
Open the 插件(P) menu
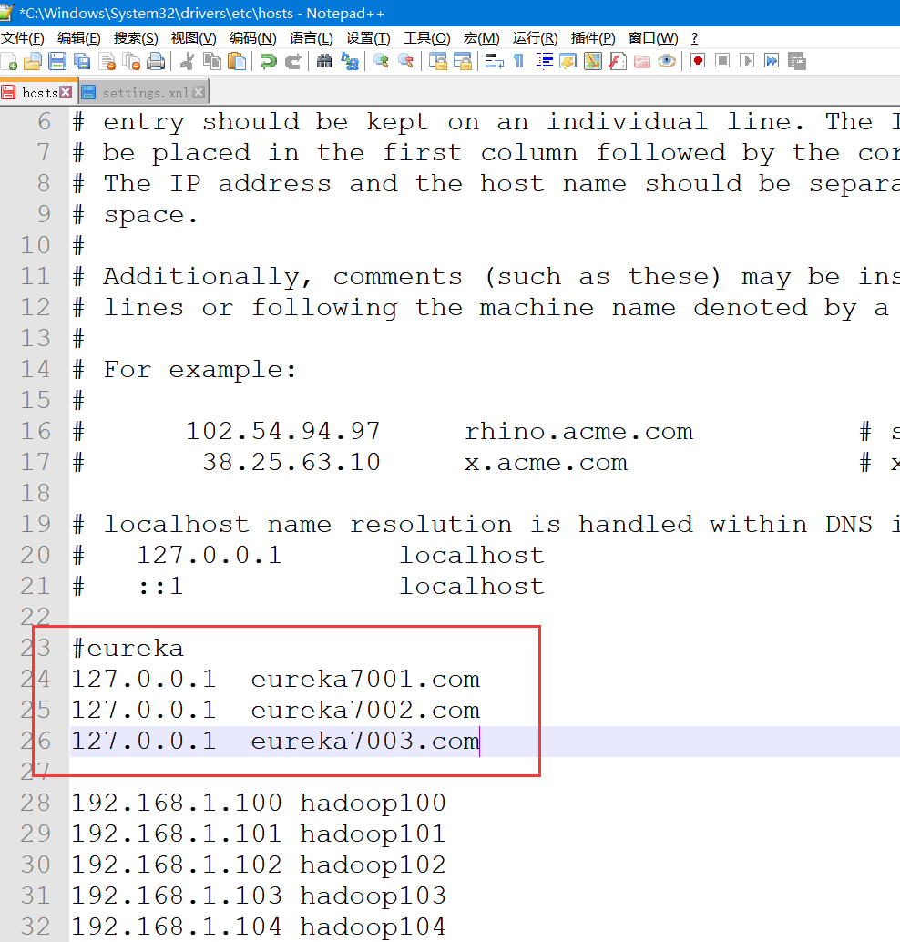pos(593,38)
